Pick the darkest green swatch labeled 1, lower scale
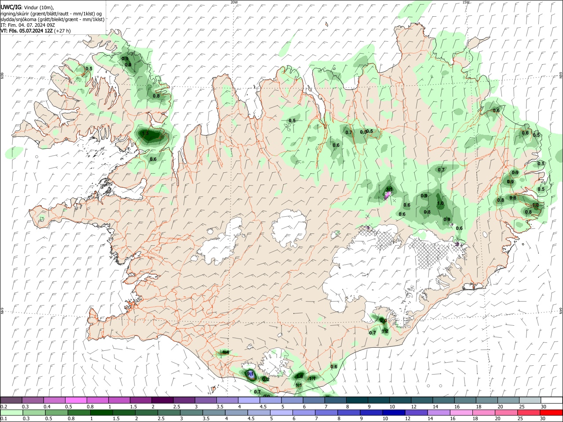This screenshot has height=422, width=563. tap(102, 412)
